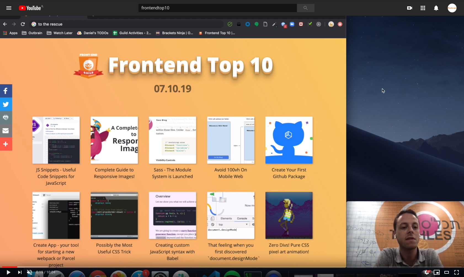This screenshot has width=464, height=277.
Task: Click the browser profile avatar in video
Action: point(331,24)
